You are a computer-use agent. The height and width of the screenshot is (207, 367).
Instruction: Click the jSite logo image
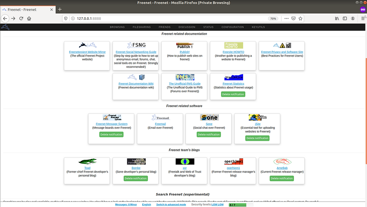pos(258,117)
